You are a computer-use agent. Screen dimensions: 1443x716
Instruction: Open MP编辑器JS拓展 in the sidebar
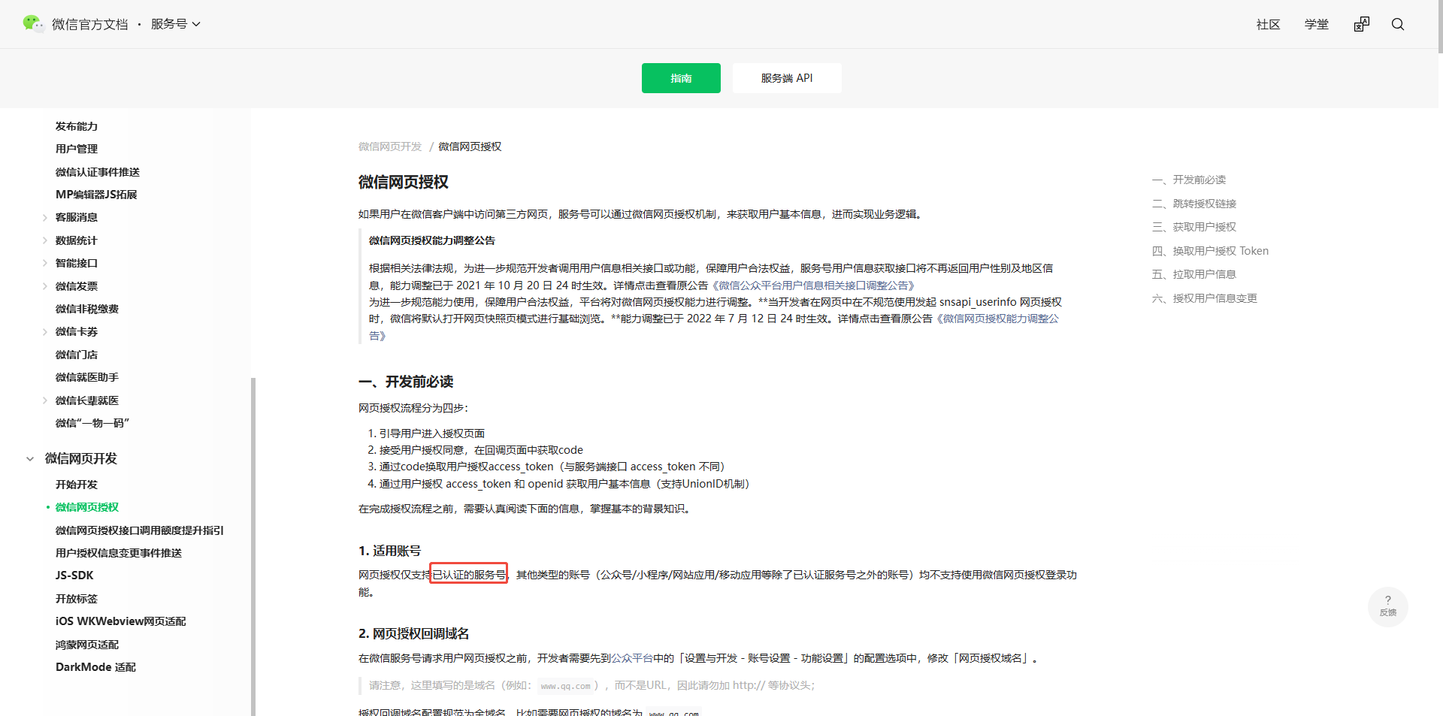pyautogui.click(x=96, y=195)
